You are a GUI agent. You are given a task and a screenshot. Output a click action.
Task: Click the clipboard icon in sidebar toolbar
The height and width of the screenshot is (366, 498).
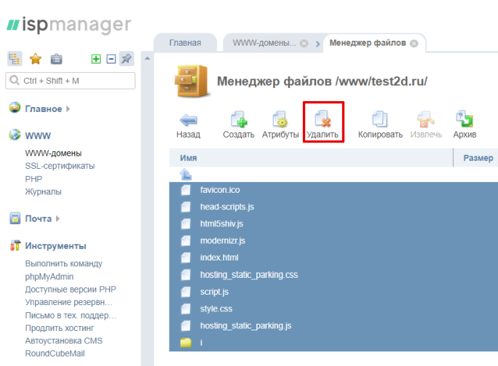coord(57,59)
